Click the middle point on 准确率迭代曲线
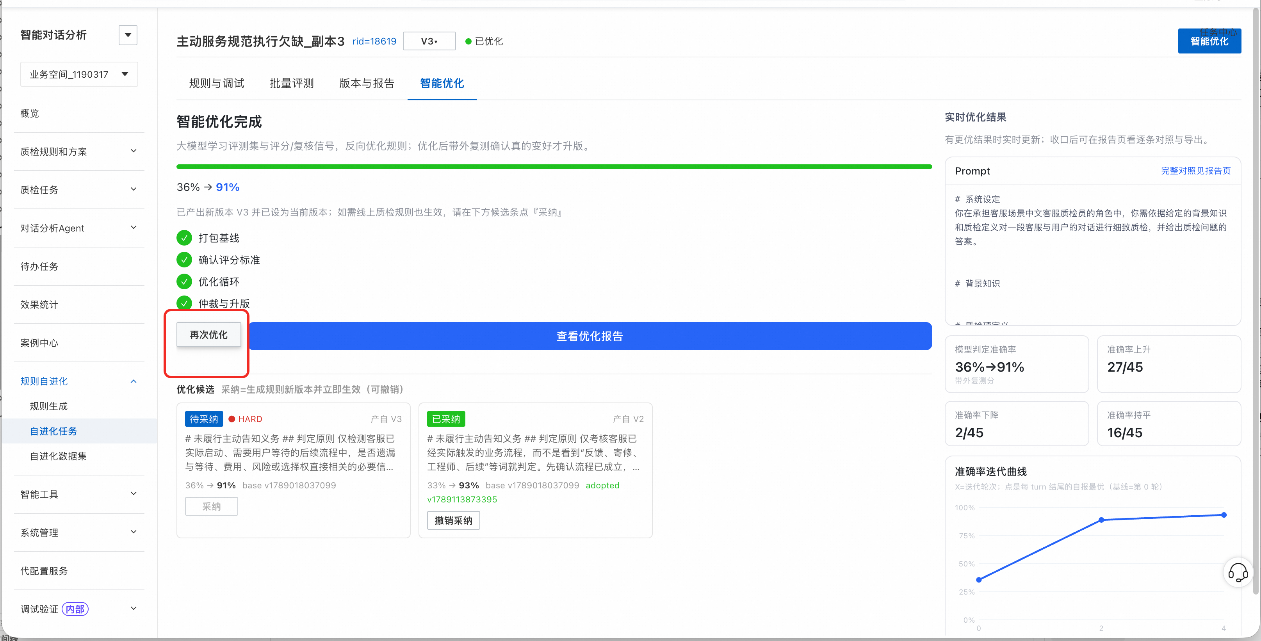The image size is (1261, 641). 1101,520
